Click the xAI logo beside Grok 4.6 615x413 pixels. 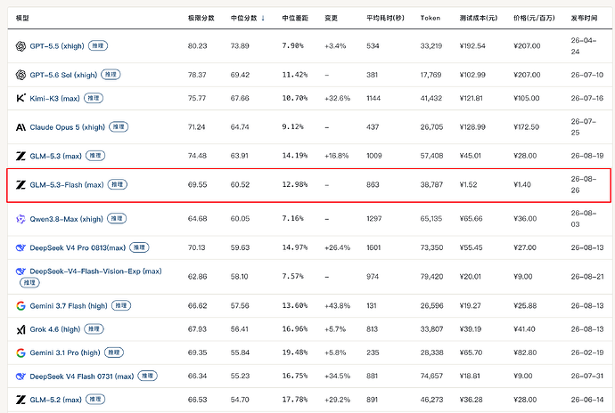(x=20, y=329)
